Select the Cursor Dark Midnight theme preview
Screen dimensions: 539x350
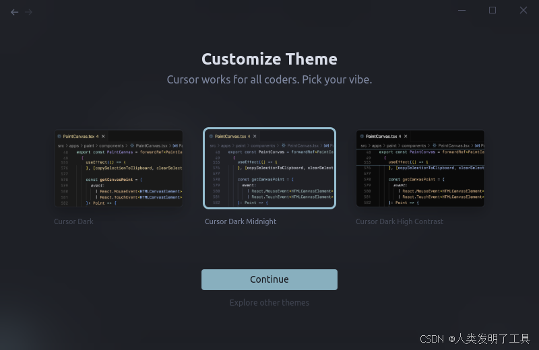coord(269,168)
